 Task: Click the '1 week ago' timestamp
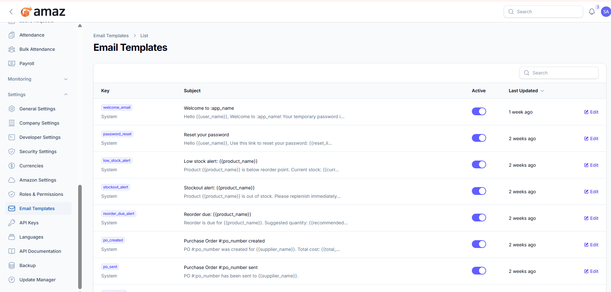coord(521,112)
